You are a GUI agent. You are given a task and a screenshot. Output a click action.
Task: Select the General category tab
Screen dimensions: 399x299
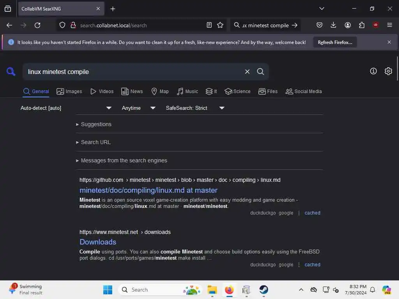coord(36,91)
